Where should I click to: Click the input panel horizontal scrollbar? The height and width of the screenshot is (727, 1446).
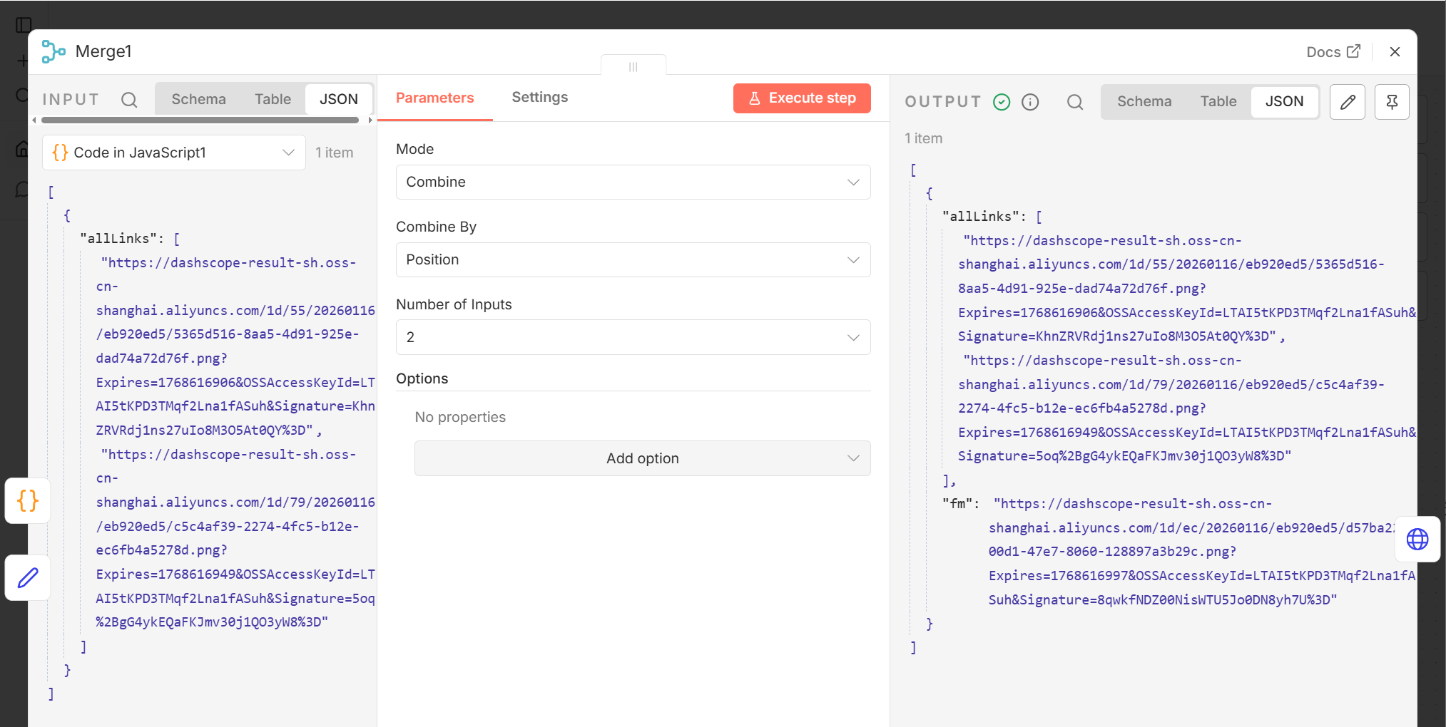pyautogui.click(x=200, y=120)
